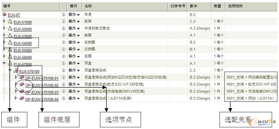Screen dimensions: 279x129
Task: Click the info icon for EUX-07 row
Action: coord(63,15)
